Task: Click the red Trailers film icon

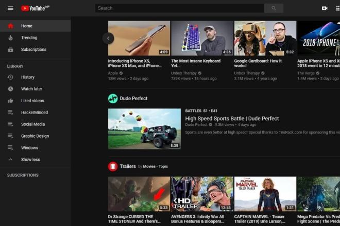Action: click(x=113, y=166)
